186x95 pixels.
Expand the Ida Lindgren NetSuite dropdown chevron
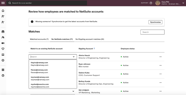pos(73,91)
